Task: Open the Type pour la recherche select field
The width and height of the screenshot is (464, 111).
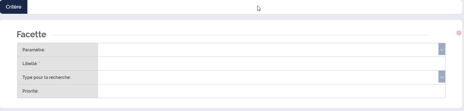Action: click(x=268, y=77)
